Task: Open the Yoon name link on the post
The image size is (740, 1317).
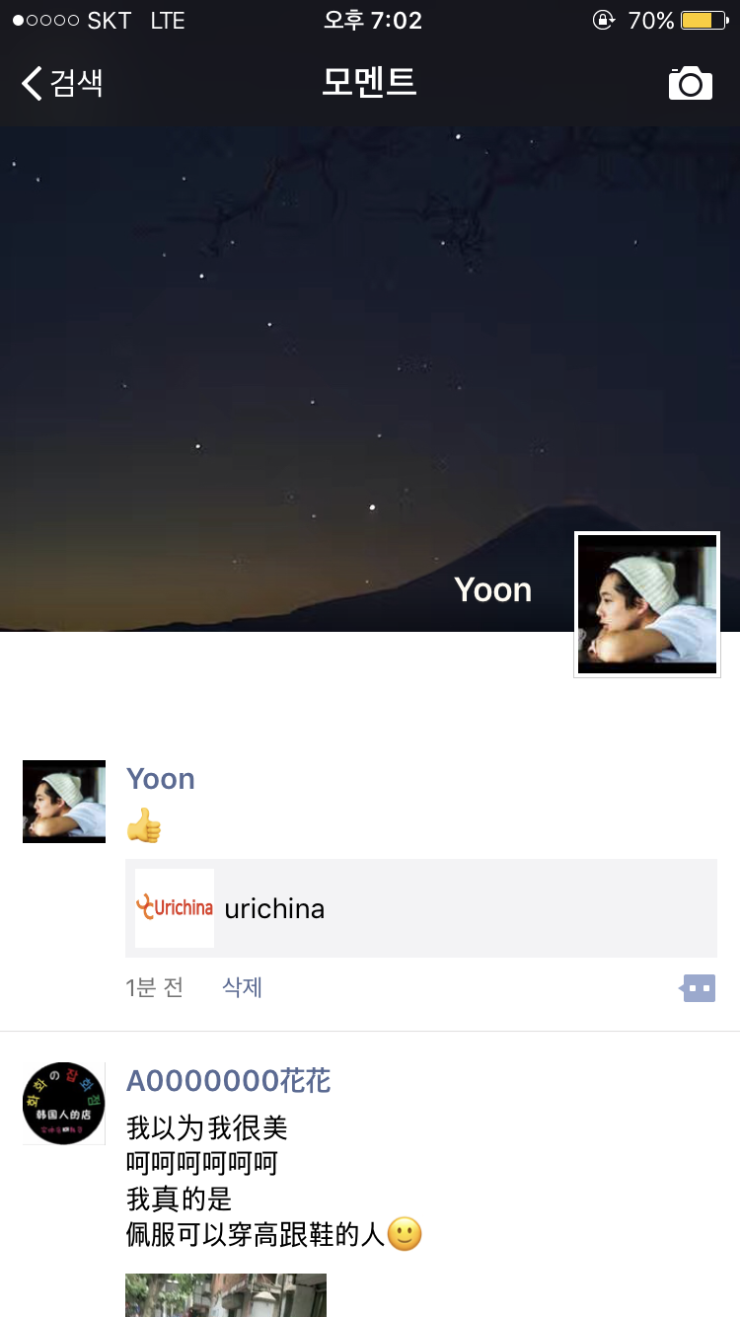Action: 161,779
